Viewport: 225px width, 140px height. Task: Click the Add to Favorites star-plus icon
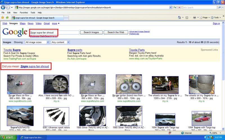point(7,18)
